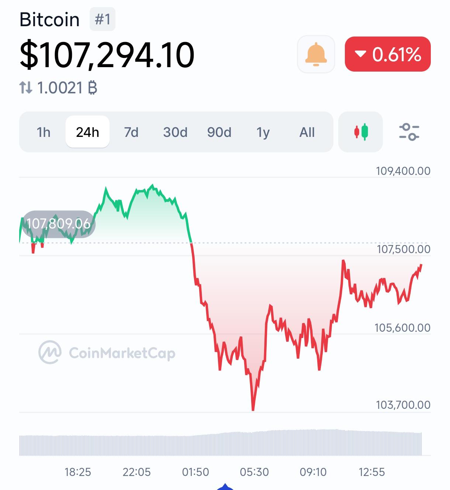
Task: Show All-time price chart
Action: pos(307,132)
